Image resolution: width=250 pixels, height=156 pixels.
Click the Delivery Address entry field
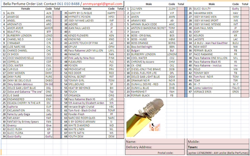155,147
